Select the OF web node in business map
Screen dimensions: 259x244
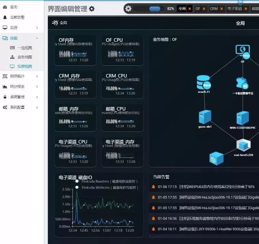[x=243, y=52]
